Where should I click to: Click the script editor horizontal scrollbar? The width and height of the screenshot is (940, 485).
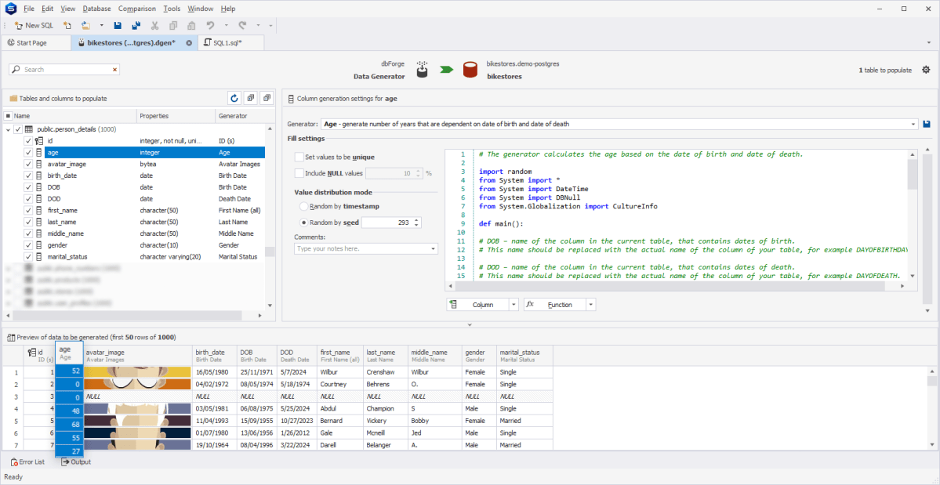pos(676,287)
